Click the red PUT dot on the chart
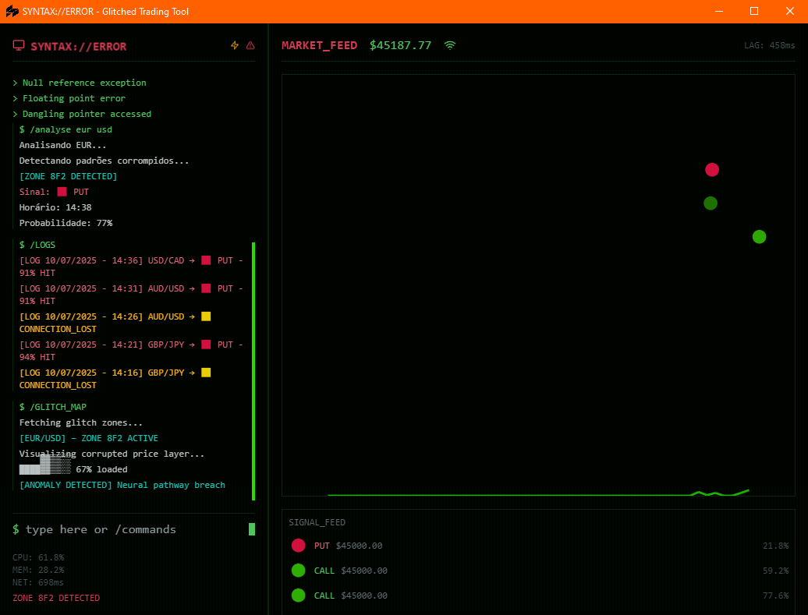Screen dimensions: 808x615 pyautogui.click(x=711, y=169)
